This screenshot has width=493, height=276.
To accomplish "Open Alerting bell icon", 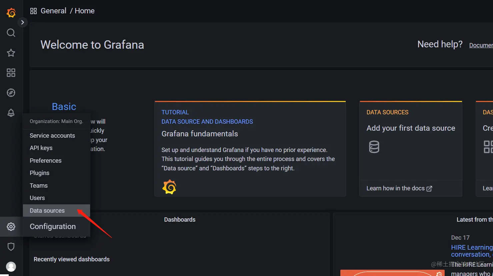I will (x=11, y=113).
